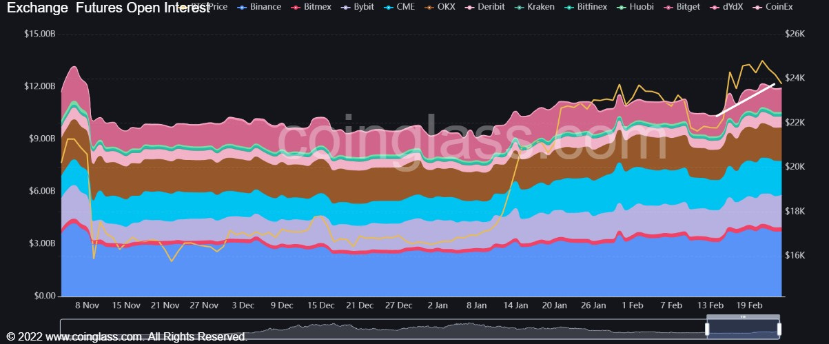Click the 20 Jan date label
This screenshot has height=344, width=829.
555,305
